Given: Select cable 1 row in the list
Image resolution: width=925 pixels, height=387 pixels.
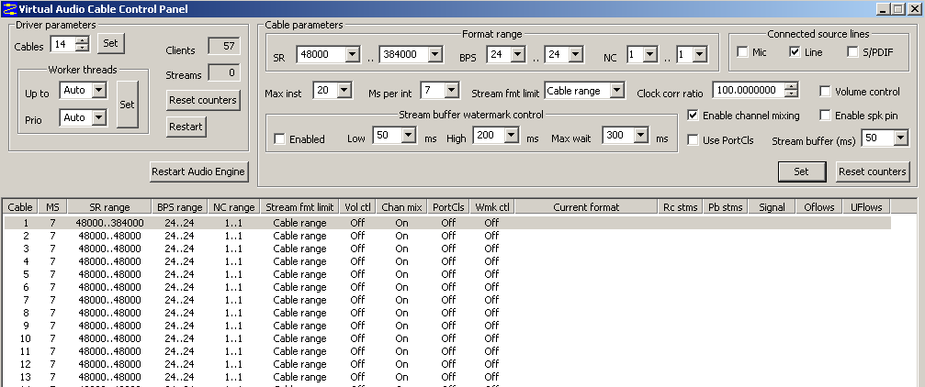Looking at the screenshot, I should click(447, 223).
